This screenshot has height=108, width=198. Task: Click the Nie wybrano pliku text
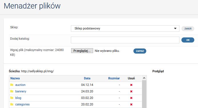(x=107, y=51)
